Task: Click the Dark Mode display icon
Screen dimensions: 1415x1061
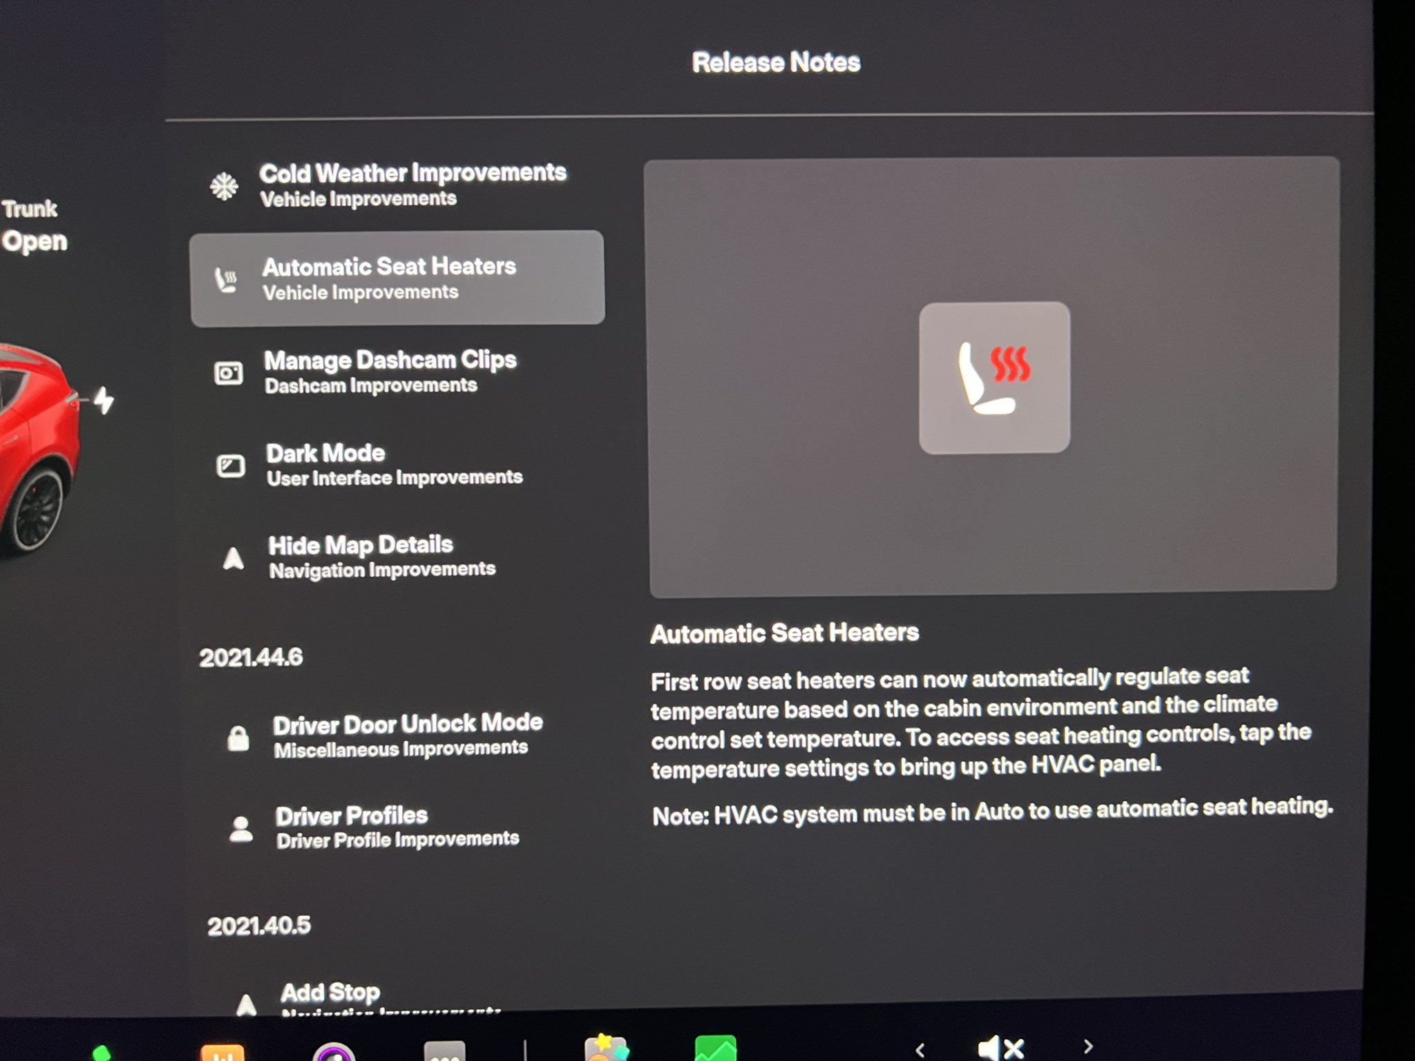Action: [x=231, y=466]
